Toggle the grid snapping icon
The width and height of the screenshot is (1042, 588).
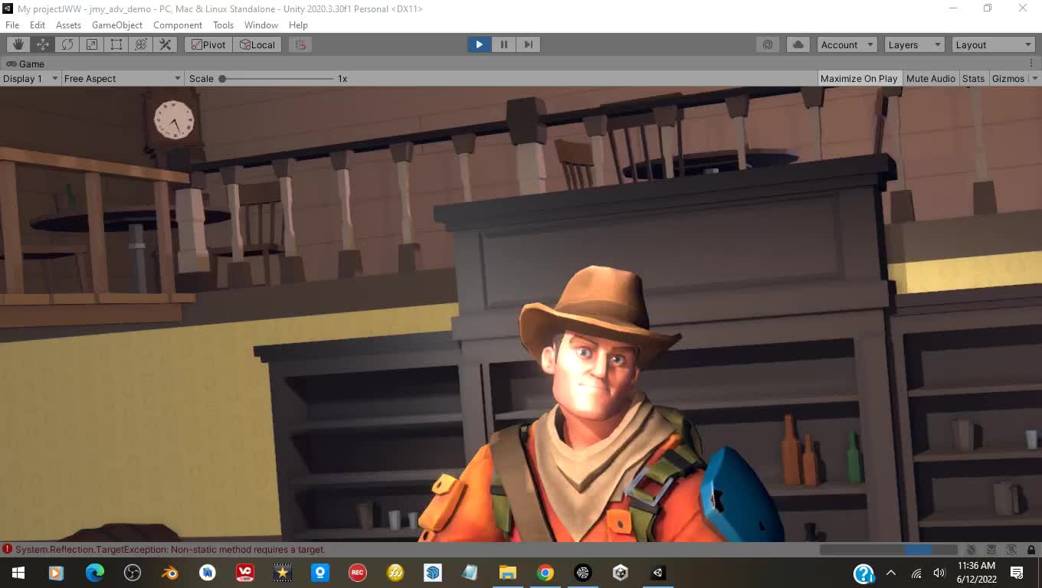(300, 44)
